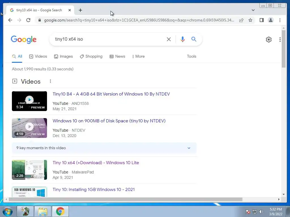Image resolution: width=290 pixels, height=217 pixels.
Task: Switch to the Shopping tab
Action: [x=91, y=57]
